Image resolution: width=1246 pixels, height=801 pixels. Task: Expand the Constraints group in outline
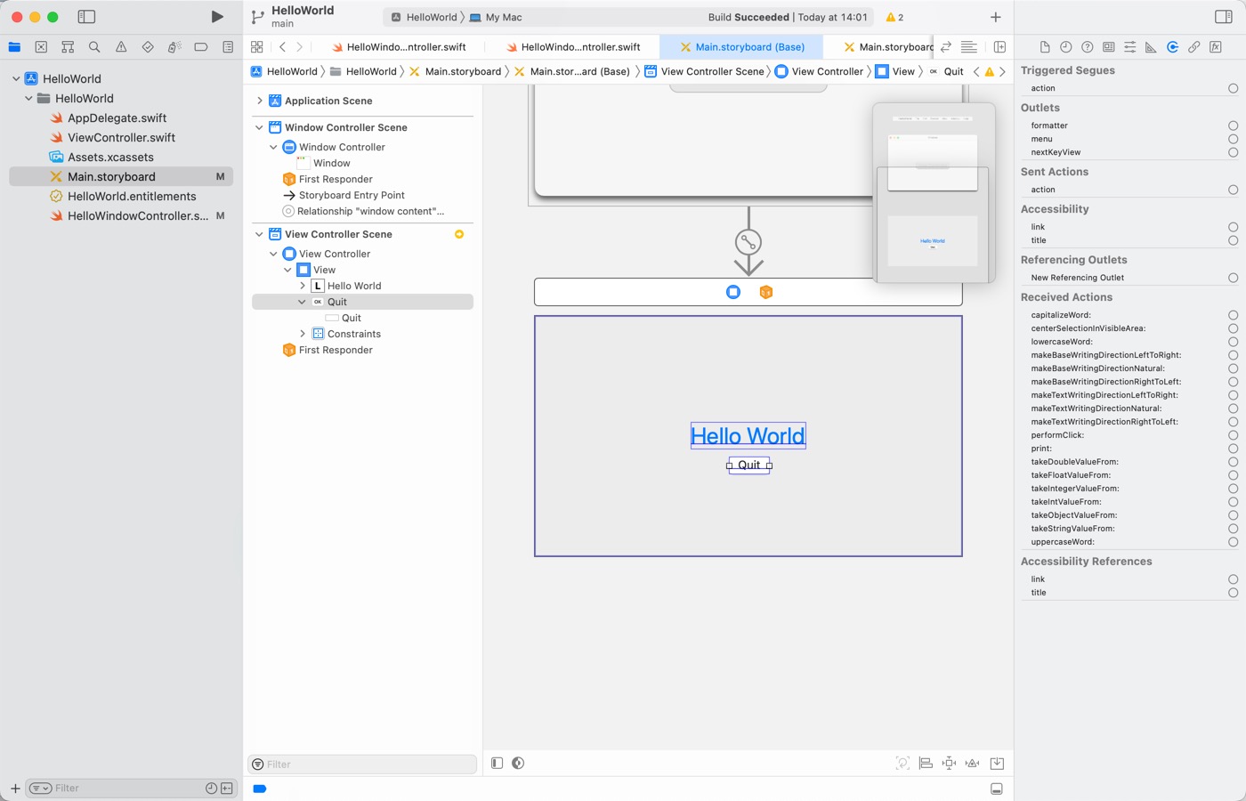coord(303,334)
